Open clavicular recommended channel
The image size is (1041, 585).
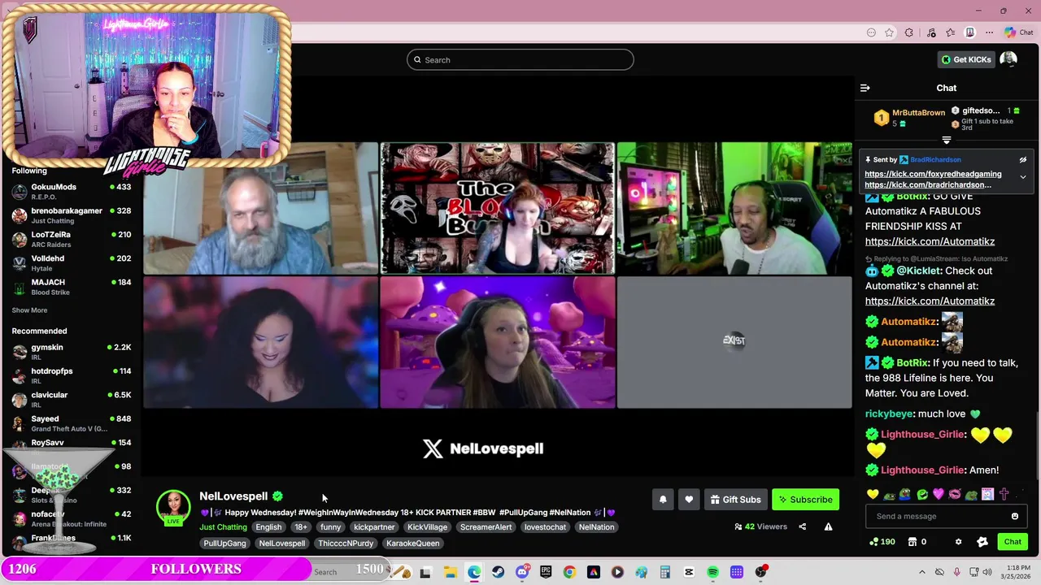tap(71, 399)
